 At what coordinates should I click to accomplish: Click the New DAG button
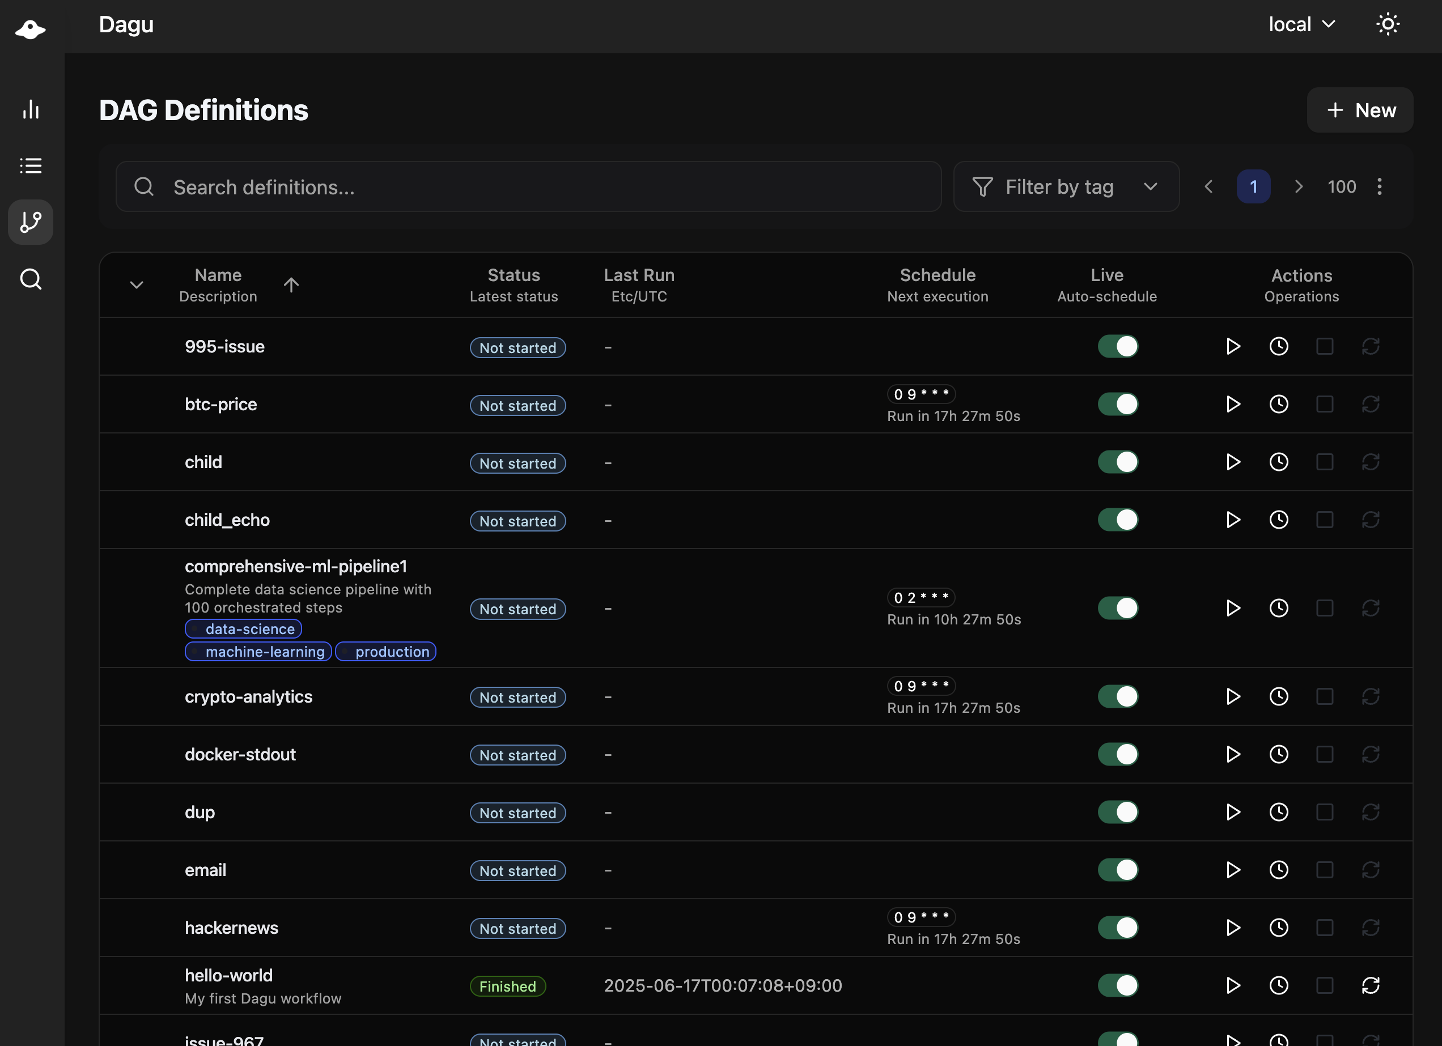pyautogui.click(x=1360, y=110)
